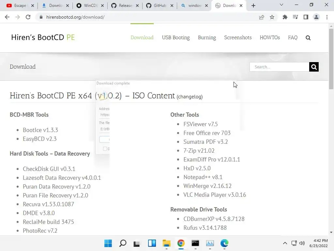Open the Chrome profile avatar
Screen dimensions: 334x251
coord(316,17)
